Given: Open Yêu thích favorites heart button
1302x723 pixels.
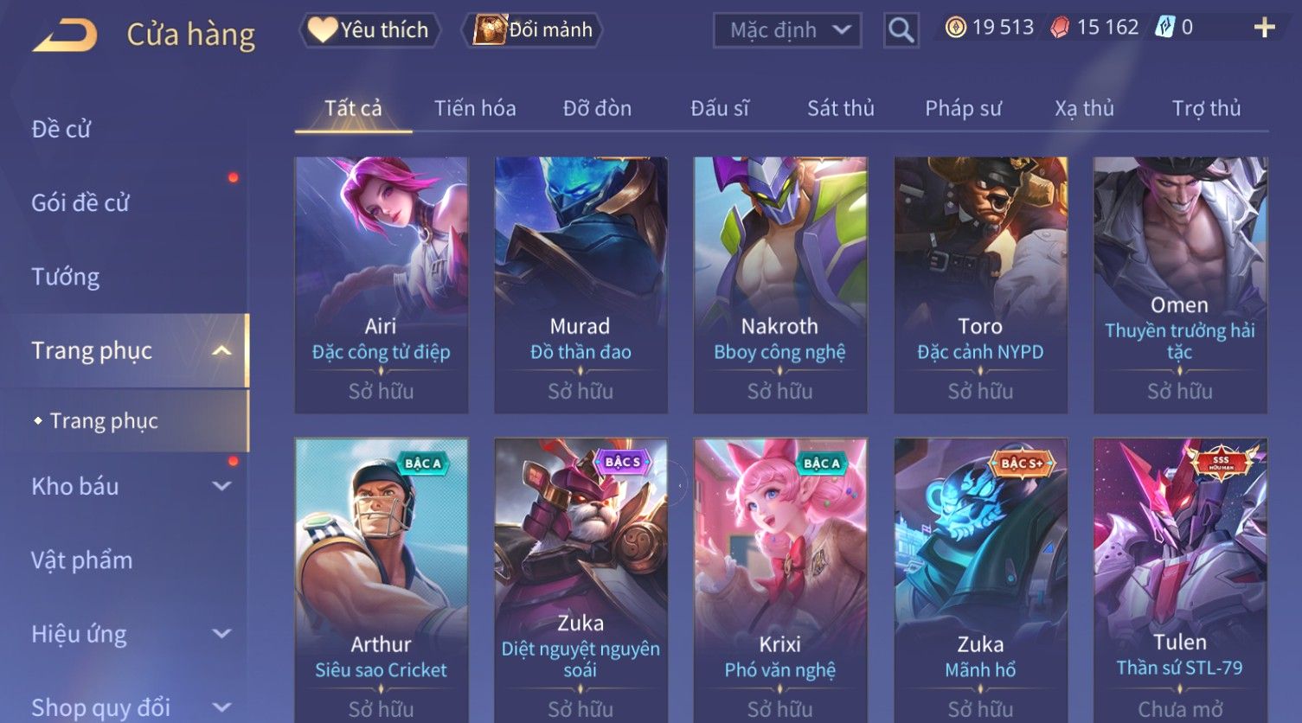Looking at the screenshot, I should (369, 30).
